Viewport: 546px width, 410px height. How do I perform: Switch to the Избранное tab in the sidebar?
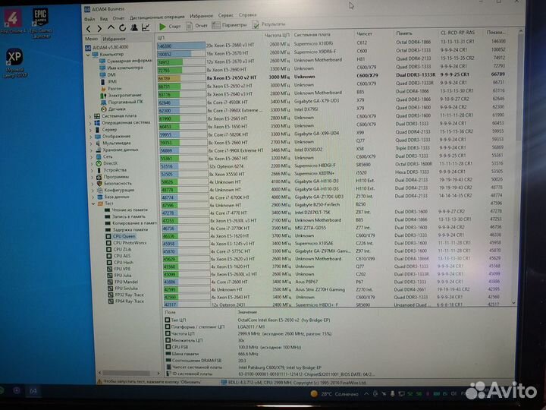114,39
